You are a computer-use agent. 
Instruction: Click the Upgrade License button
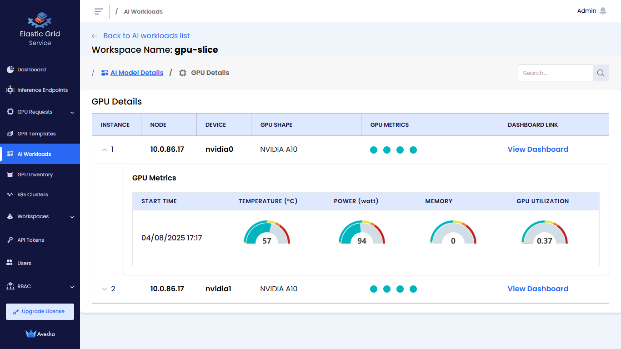pyautogui.click(x=40, y=312)
